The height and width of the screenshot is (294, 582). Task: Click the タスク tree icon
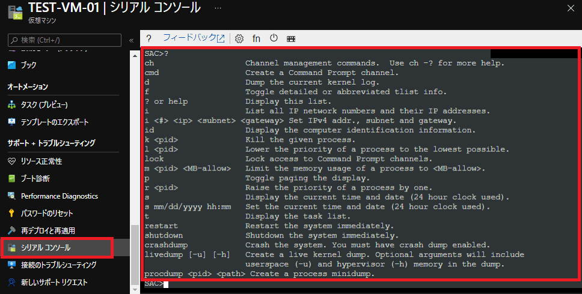point(12,105)
